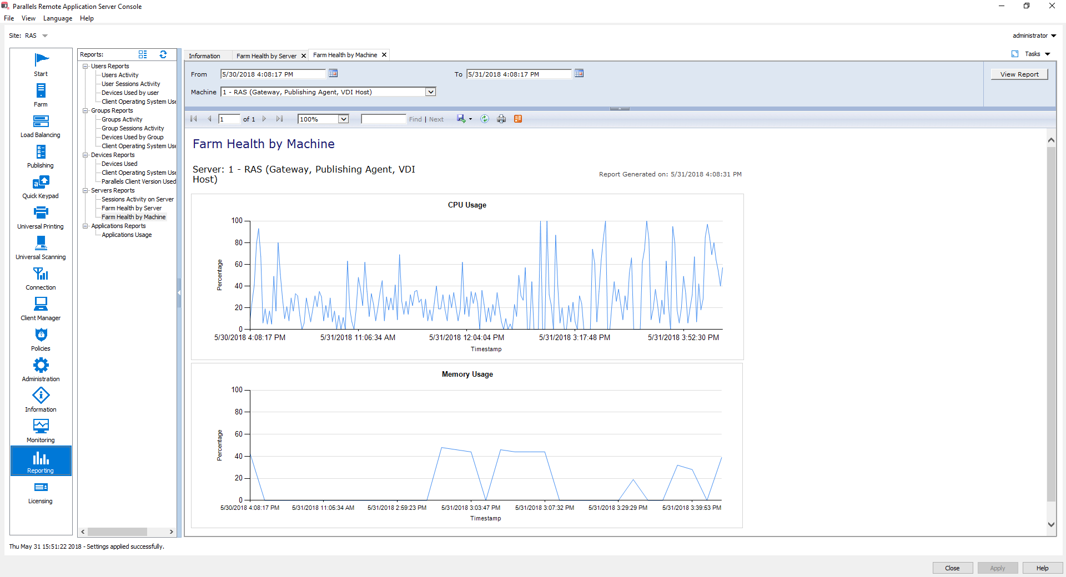This screenshot has width=1066, height=577.
Task: Open the File menu
Action: (9, 18)
